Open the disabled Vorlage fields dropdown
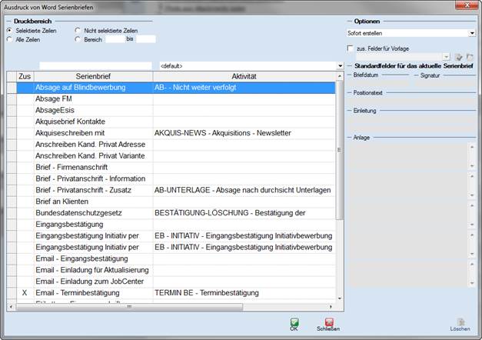The image size is (482, 340). pos(445,57)
